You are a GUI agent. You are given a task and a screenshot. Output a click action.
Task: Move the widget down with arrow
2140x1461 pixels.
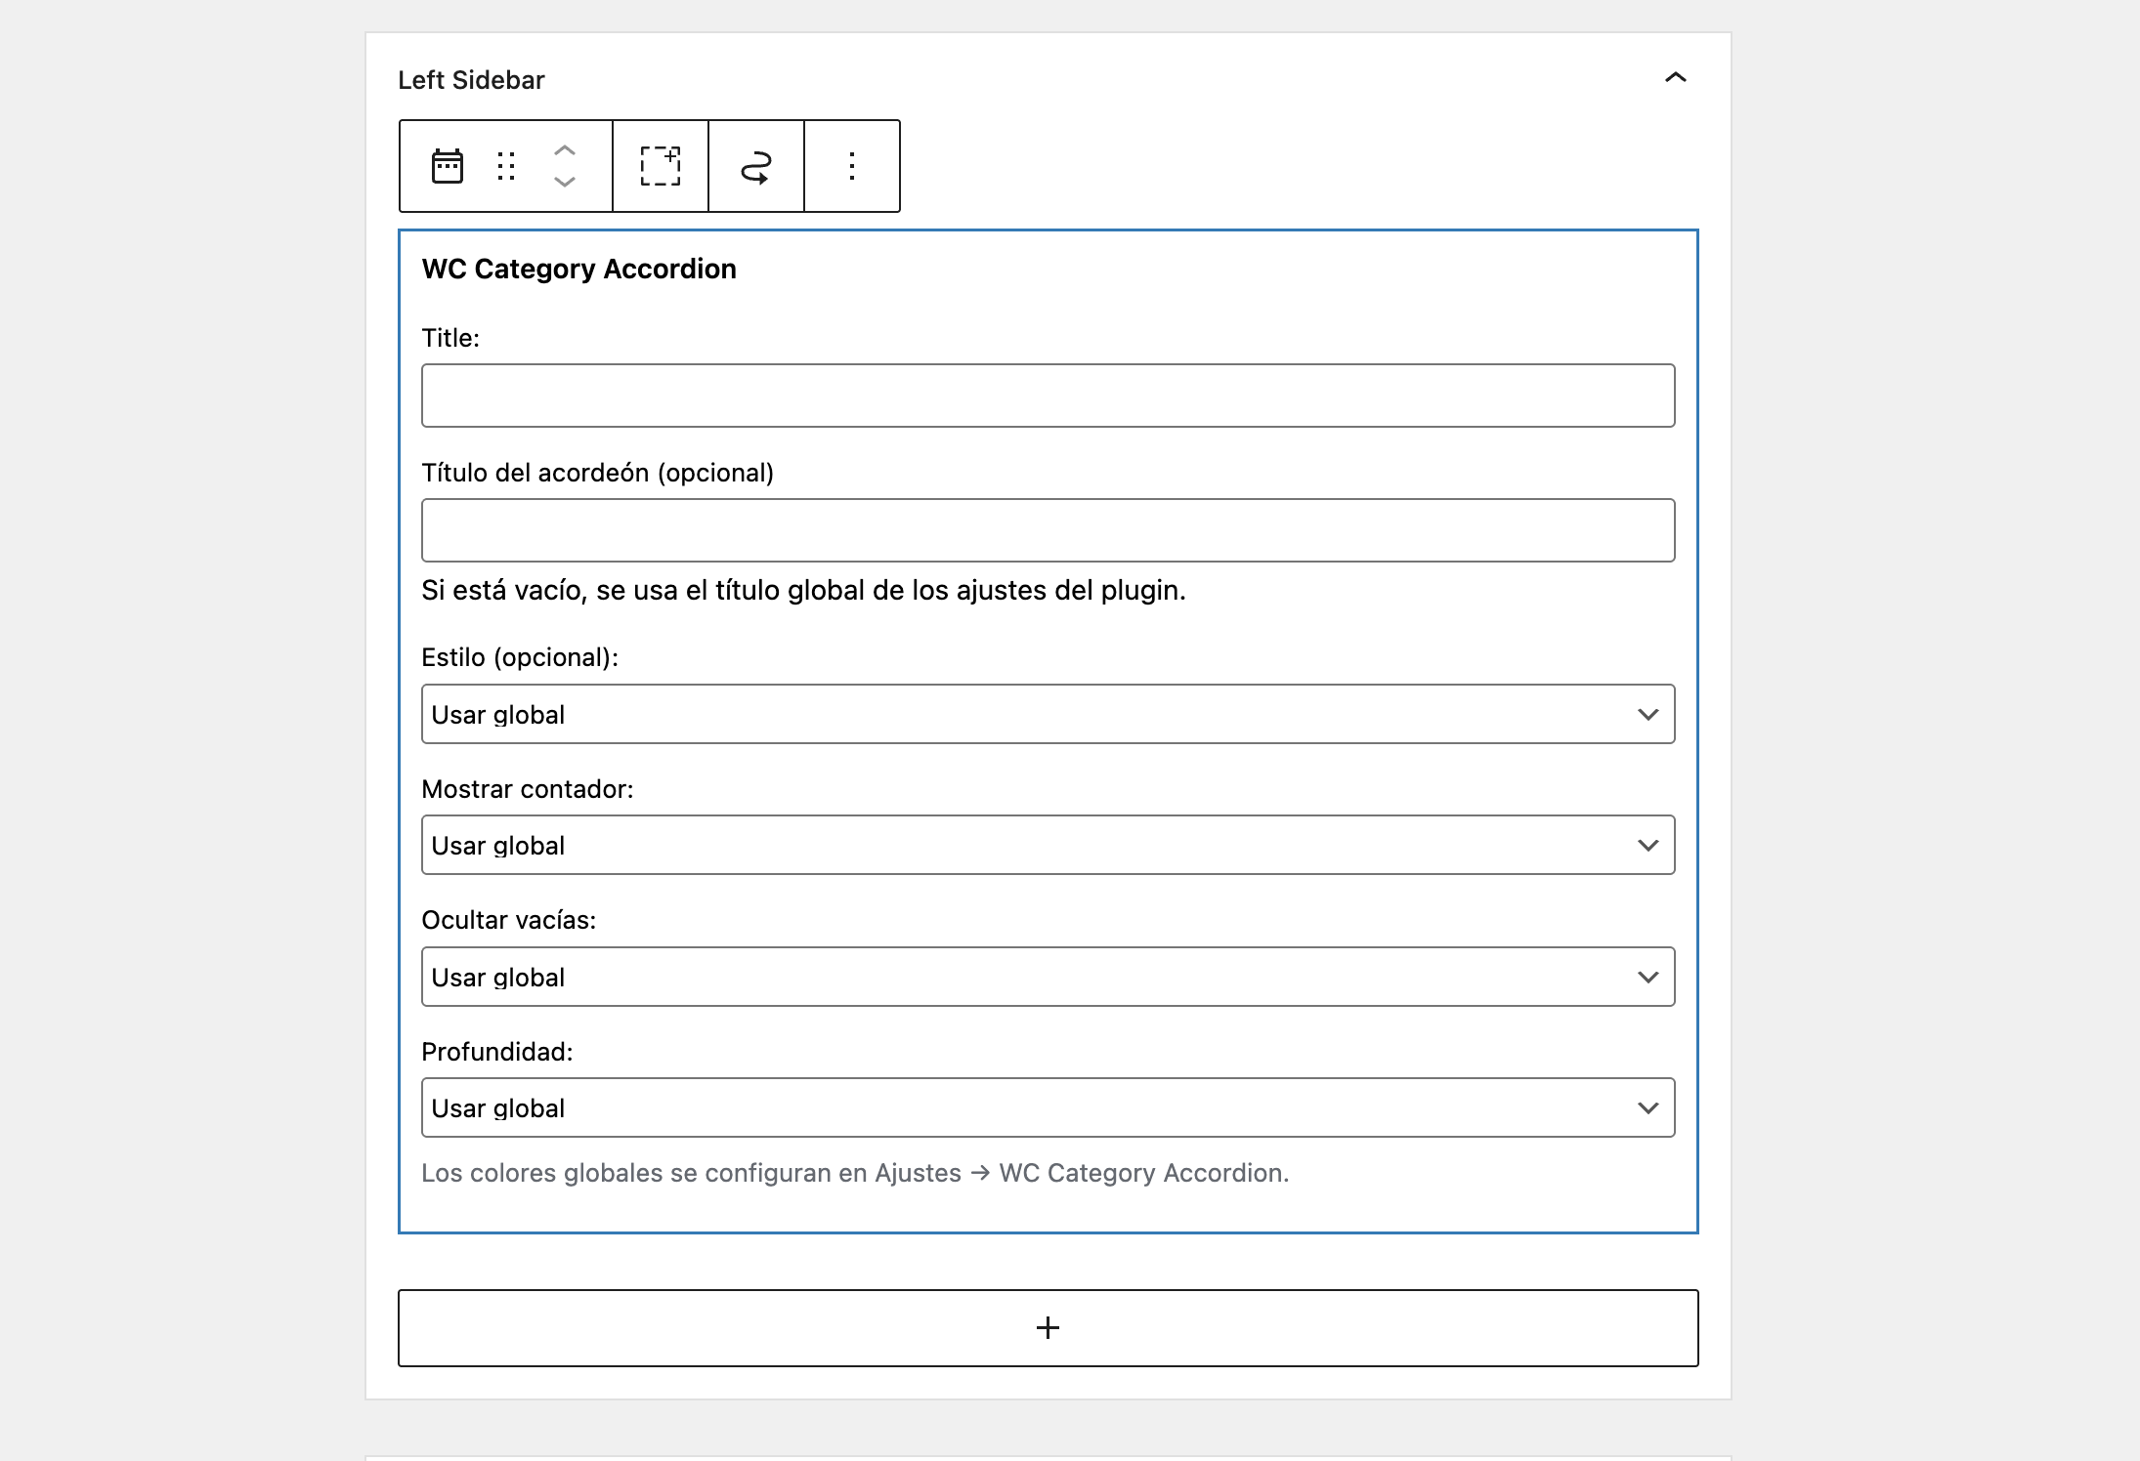tap(565, 182)
